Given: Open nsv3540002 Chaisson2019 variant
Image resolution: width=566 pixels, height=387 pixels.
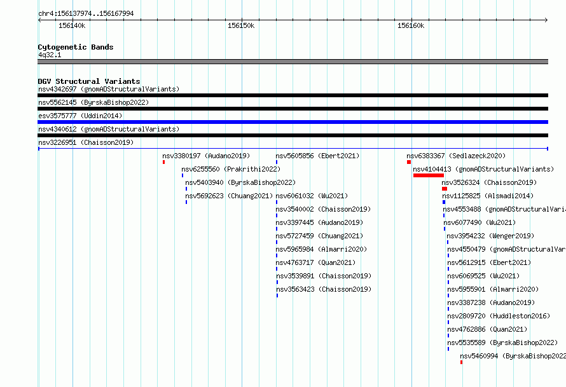Looking at the screenshot, I should pyautogui.click(x=324, y=209).
